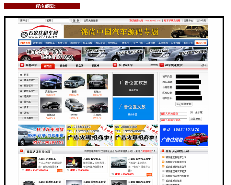Click the 立即免费注册 link
Image resolution: width=231 pixels, height=185 pixels.
pyautogui.click(x=91, y=20)
